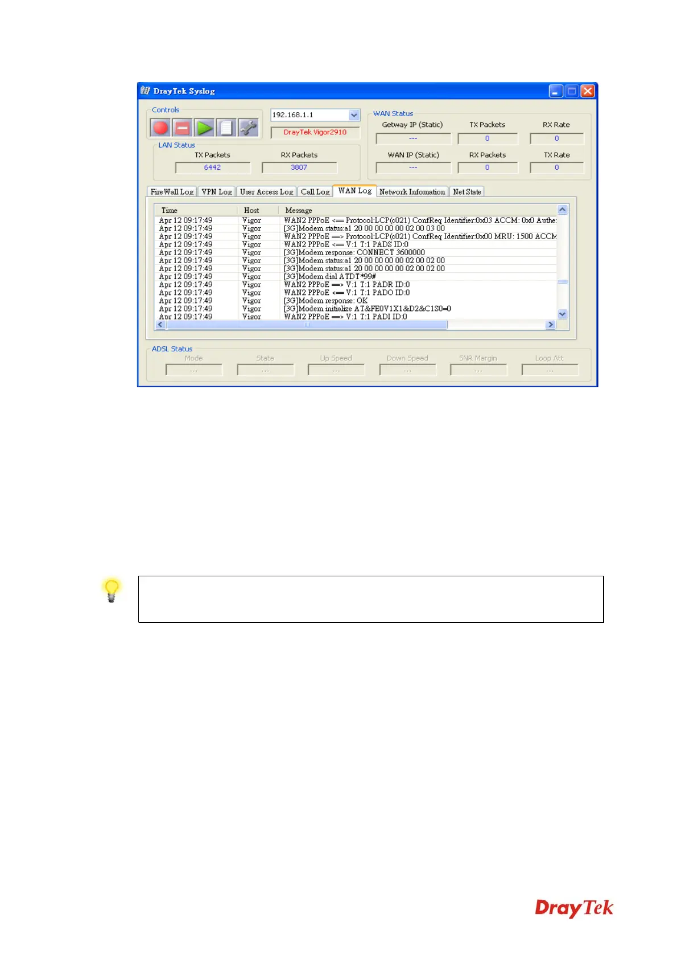This screenshot has height=959, width=677.
Task: Switch to the VPN Log tab
Action: [217, 192]
